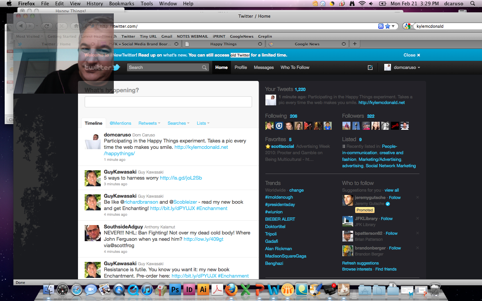Open a new tab with plus button
Viewport: 482px width, 301px height.
pos(354,44)
